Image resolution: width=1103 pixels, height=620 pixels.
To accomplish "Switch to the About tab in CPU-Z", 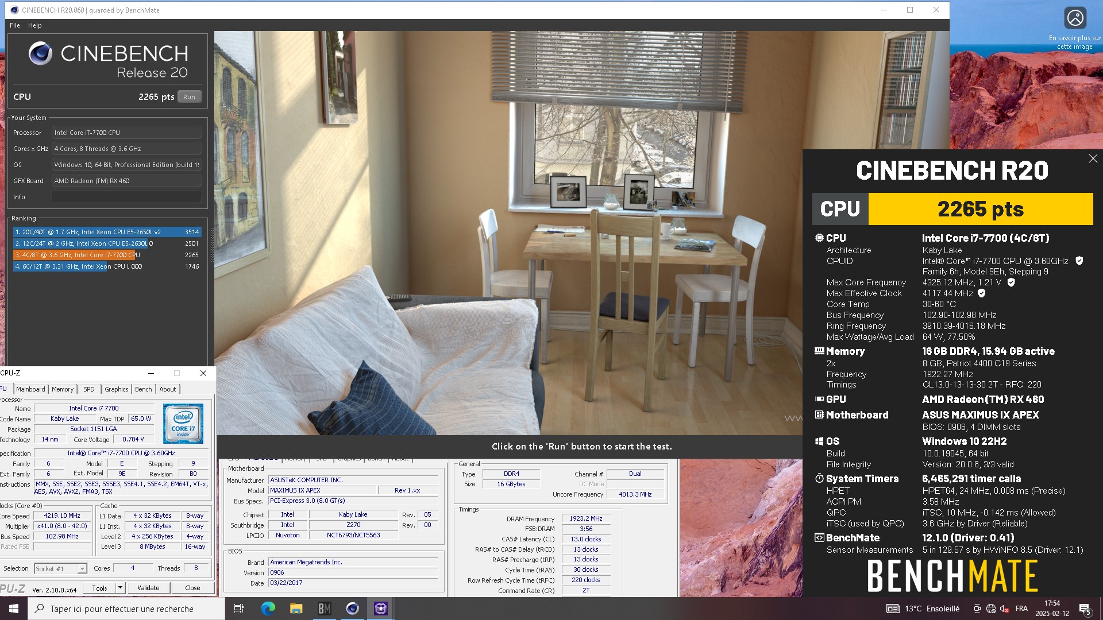I will coord(168,389).
